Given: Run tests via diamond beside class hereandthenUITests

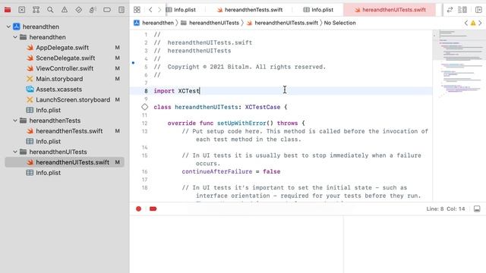Looking at the screenshot, I should tap(145, 107).
